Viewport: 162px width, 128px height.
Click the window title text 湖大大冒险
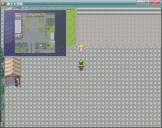tap(15, 4)
